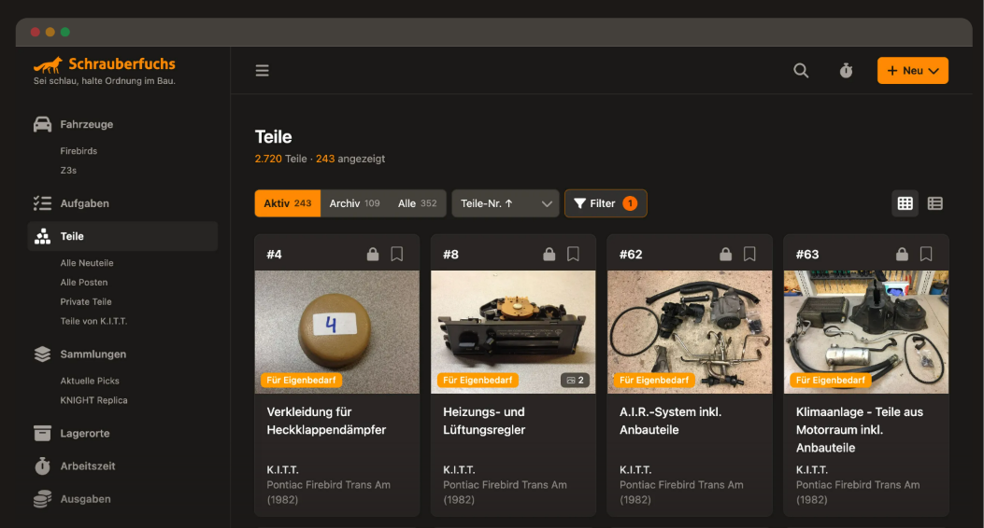Select the Archiv 109 tab

[x=354, y=203]
